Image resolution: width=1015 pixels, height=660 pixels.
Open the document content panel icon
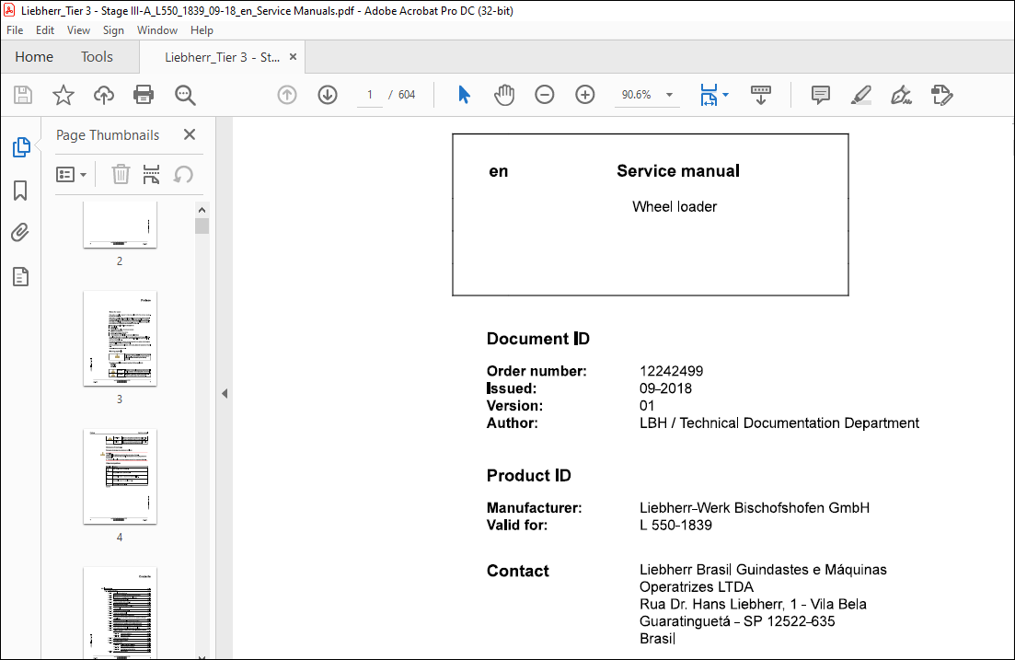21,276
